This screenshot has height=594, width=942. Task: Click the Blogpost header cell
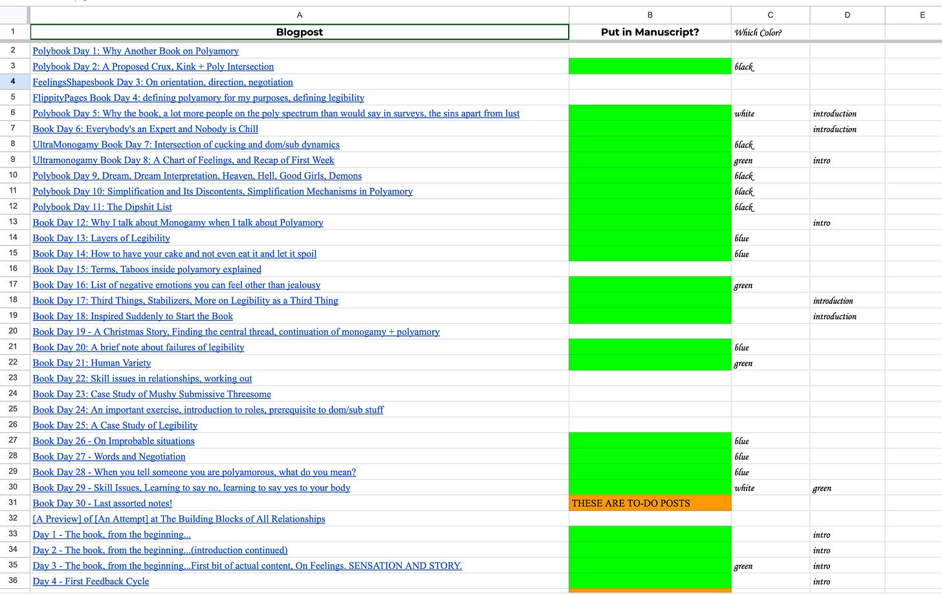pos(300,32)
